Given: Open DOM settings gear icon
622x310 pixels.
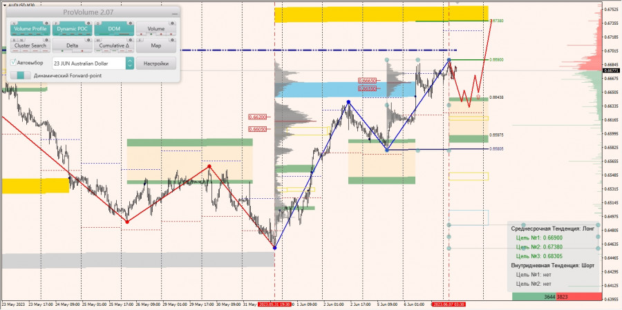Looking at the screenshot, I should pyautogui.click(x=131, y=23).
